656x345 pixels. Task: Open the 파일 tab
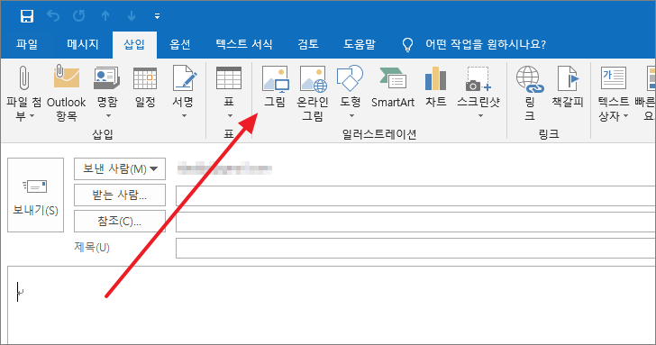click(27, 44)
